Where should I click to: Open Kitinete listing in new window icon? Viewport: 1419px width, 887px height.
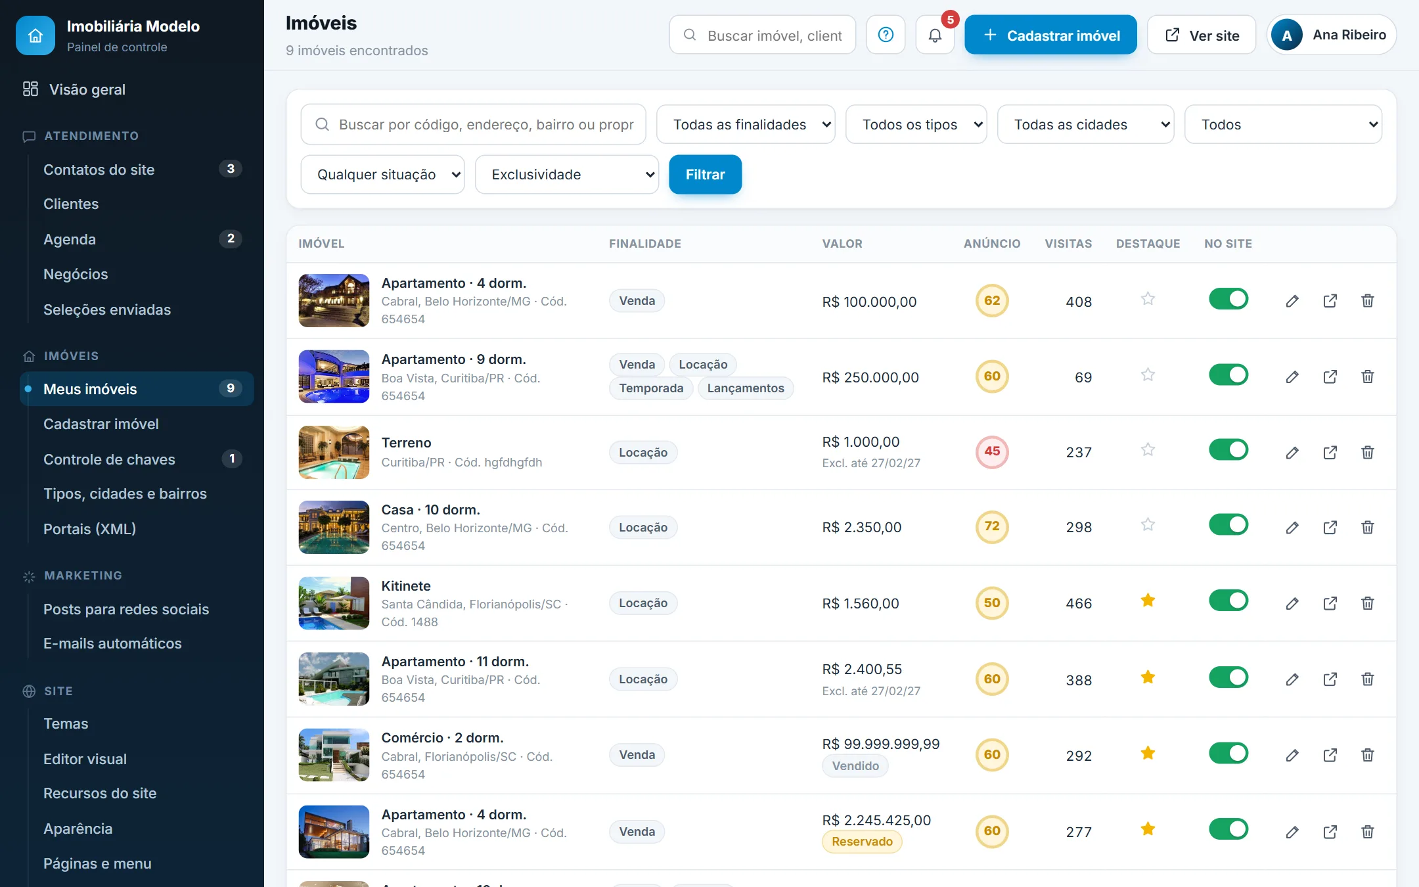point(1330,603)
